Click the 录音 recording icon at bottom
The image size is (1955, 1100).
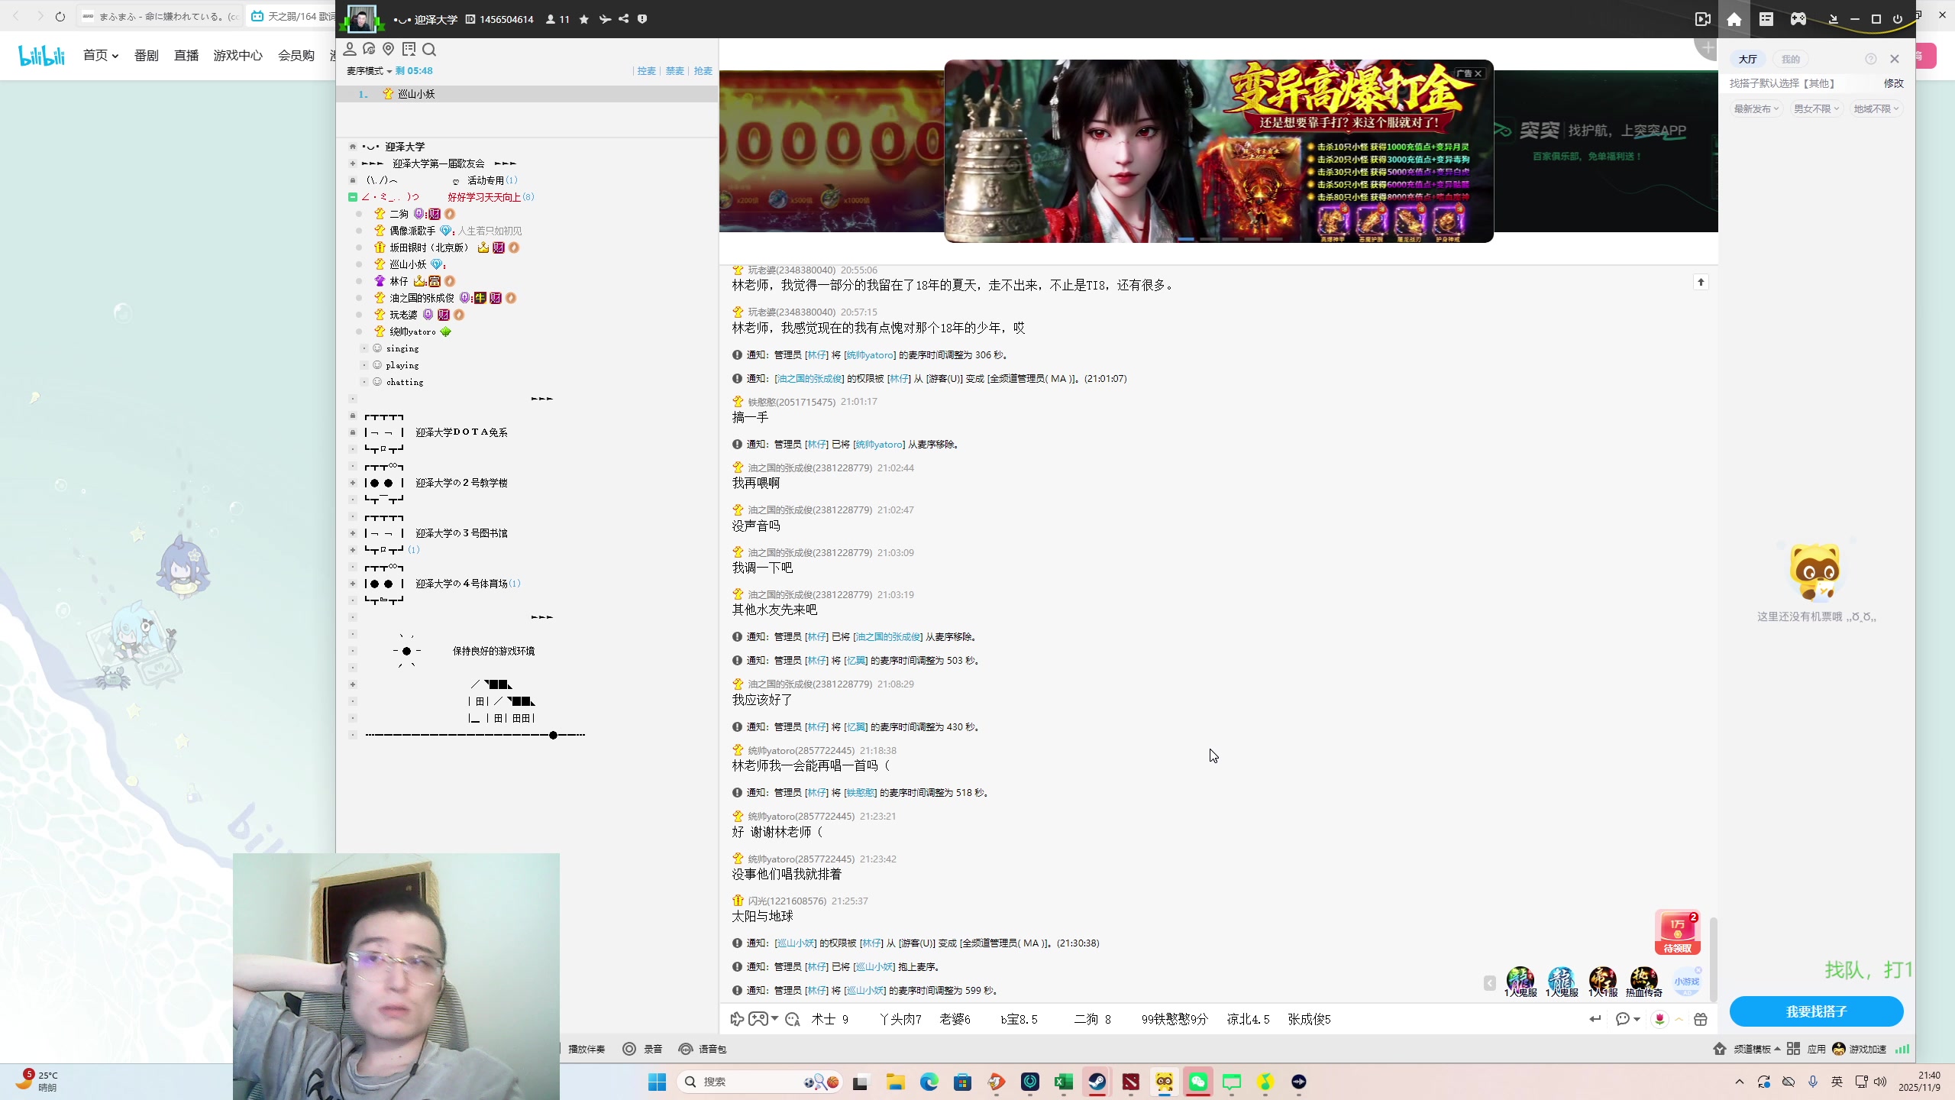[x=629, y=1049]
